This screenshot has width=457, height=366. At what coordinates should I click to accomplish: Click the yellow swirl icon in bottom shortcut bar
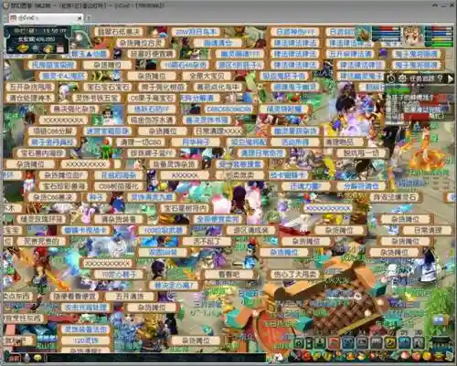point(390,343)
